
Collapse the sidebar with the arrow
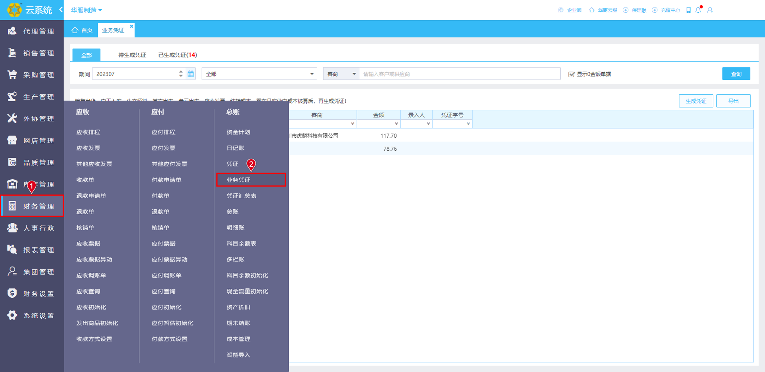[61, 10]
